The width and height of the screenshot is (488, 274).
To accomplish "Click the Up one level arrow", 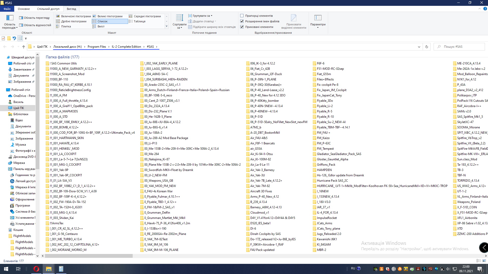I will click(24, 47).
